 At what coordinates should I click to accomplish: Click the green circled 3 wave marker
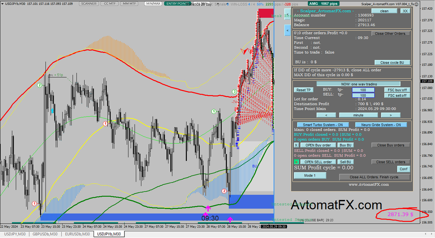[234, 92]
